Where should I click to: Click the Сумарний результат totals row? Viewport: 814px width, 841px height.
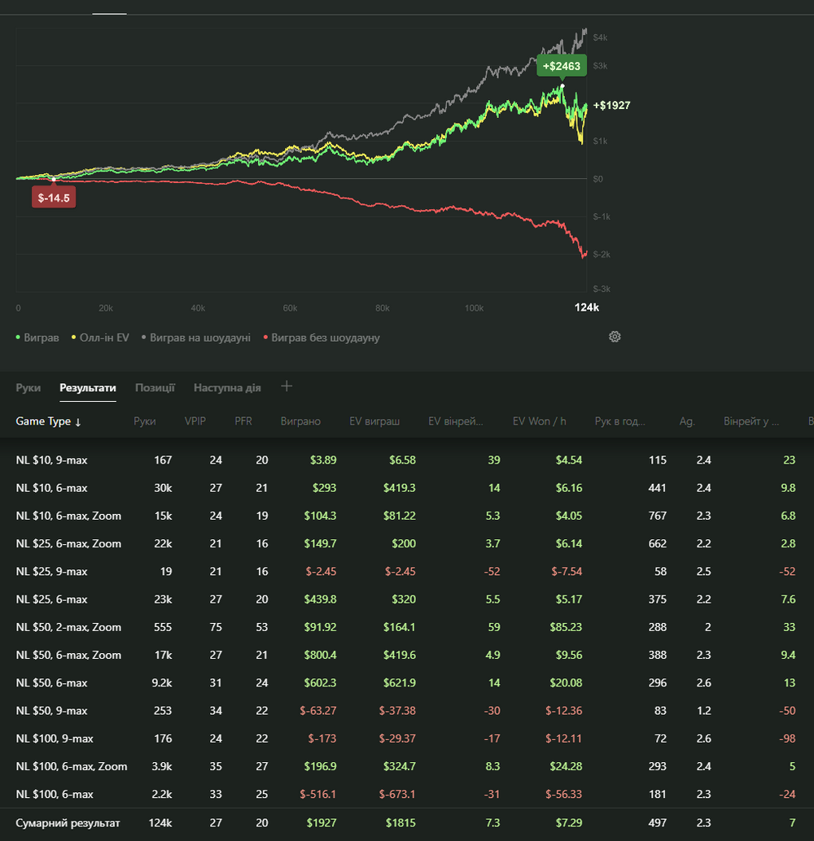click(68, 823)
